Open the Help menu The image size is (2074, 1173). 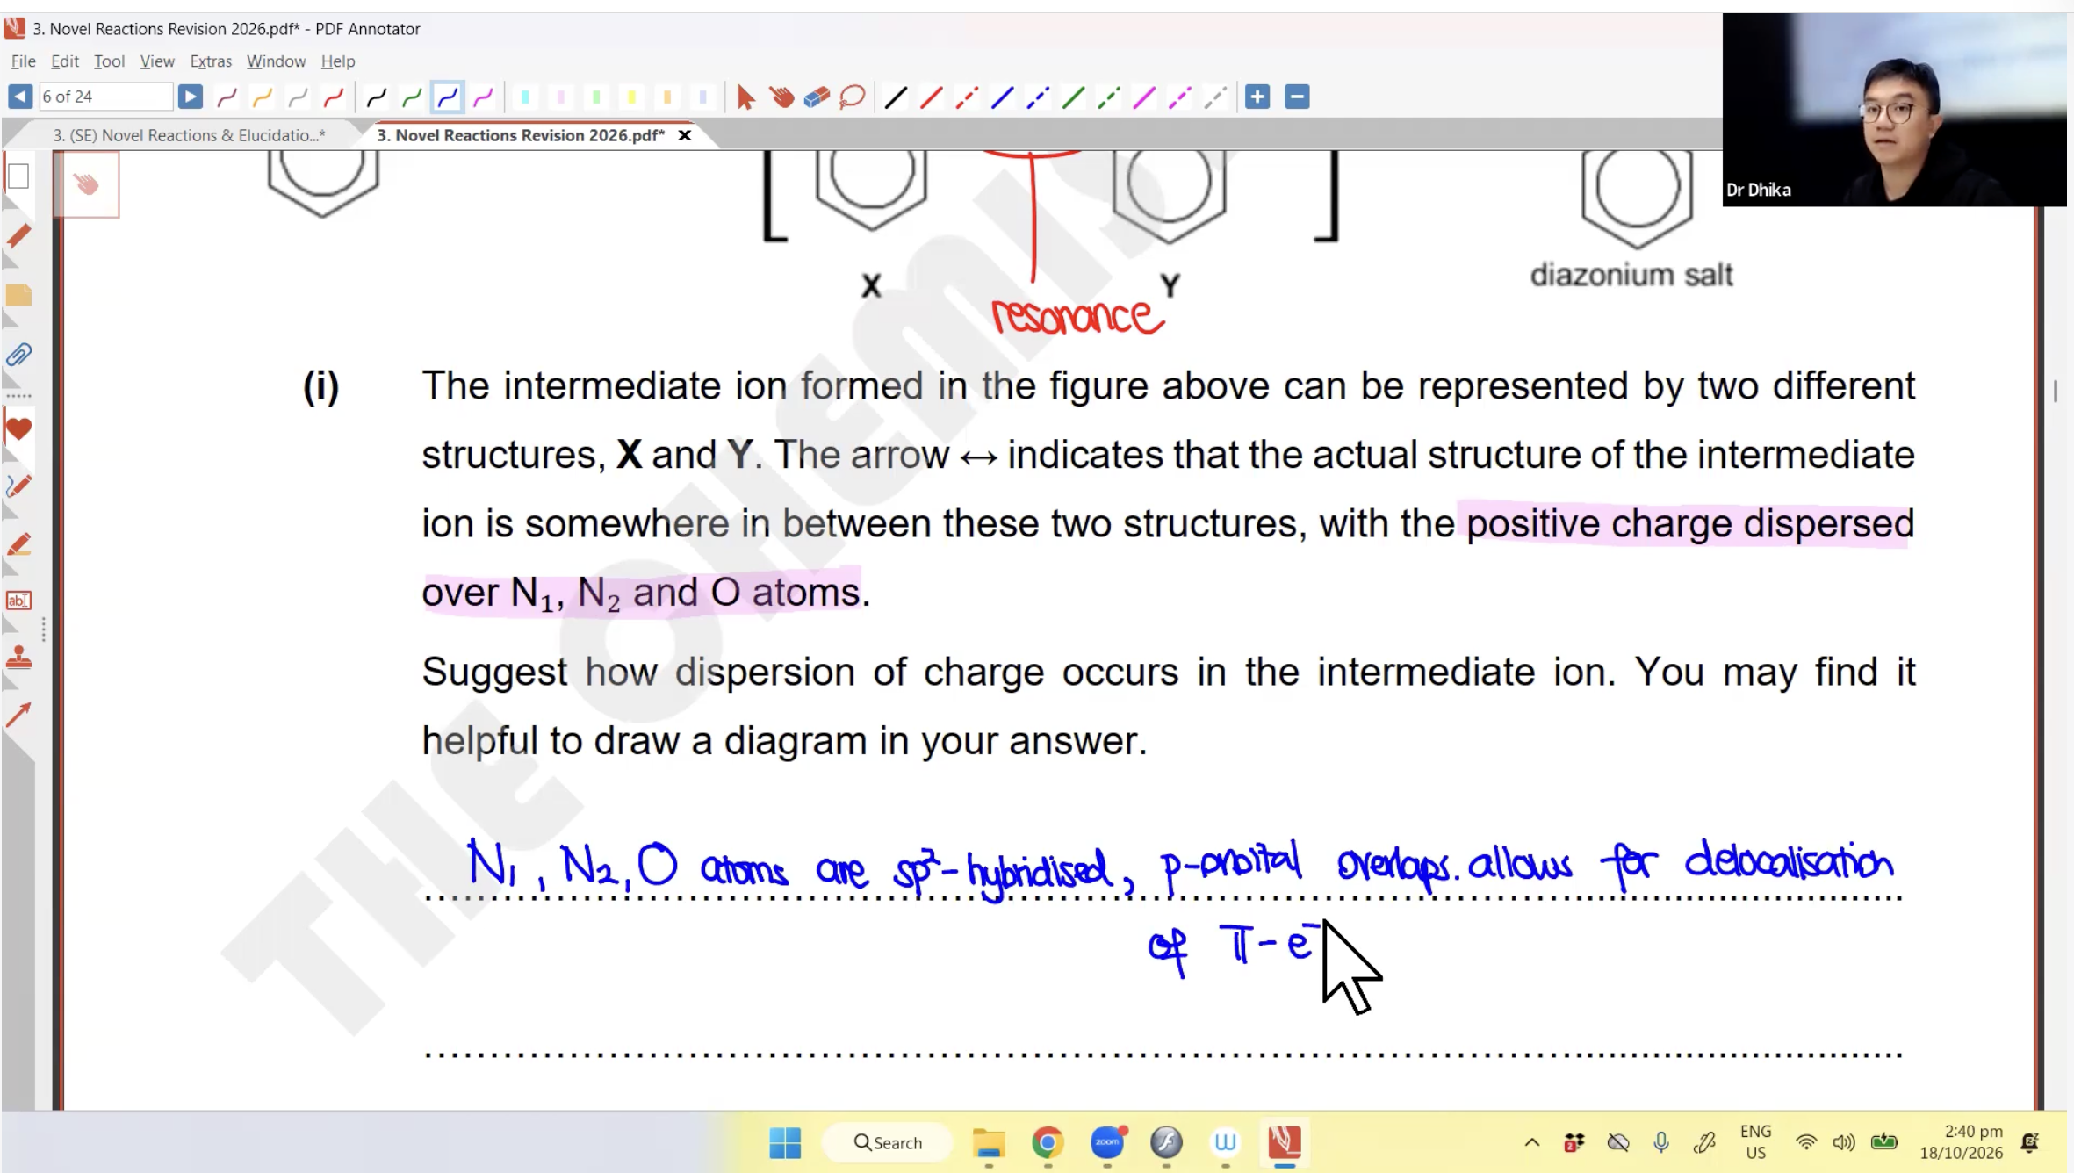[x=338, y=61]
